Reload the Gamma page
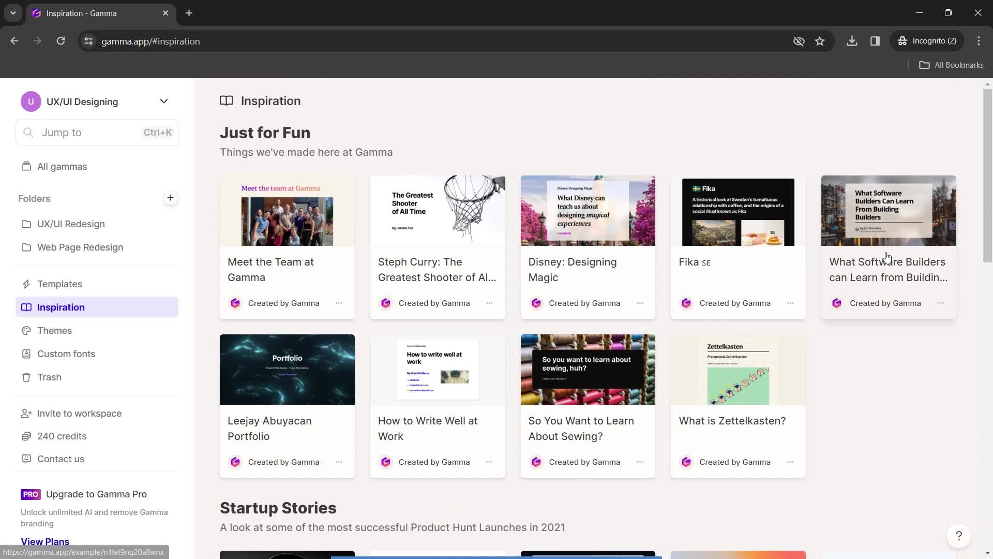Image resolution: width=993 pixels, height=559 pixels. pyautogui.click(x=61, y=41)
